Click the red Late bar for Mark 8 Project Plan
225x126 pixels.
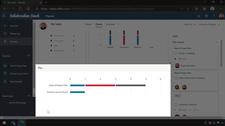[100, 85]
